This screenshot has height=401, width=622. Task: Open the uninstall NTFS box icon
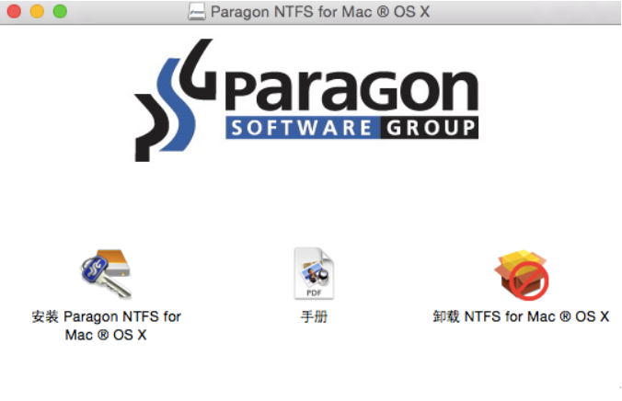pos(521,274)
